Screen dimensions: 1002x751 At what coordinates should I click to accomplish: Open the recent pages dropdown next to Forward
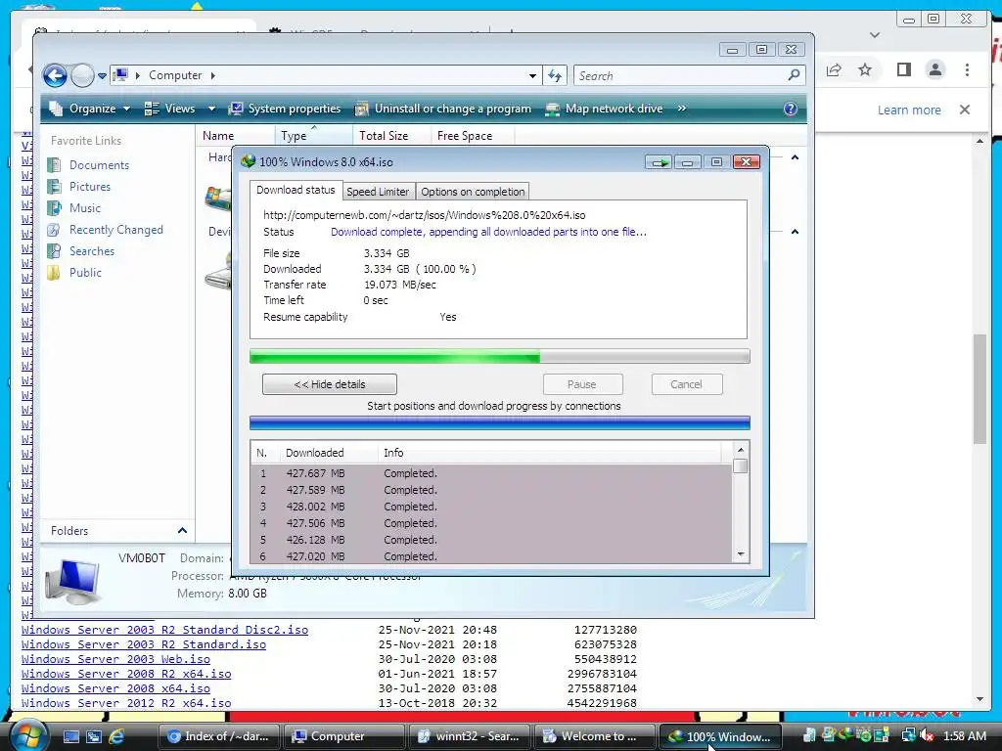click(x=102, y=76)
